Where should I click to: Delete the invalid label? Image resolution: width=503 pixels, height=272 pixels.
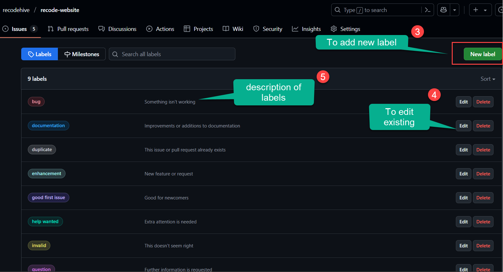tap(483, 246)
